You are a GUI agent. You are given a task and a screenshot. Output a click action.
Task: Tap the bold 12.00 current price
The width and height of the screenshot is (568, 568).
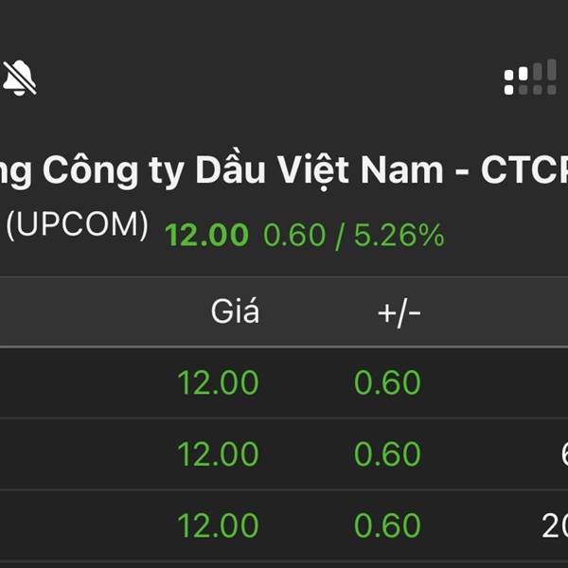(206, 234)
